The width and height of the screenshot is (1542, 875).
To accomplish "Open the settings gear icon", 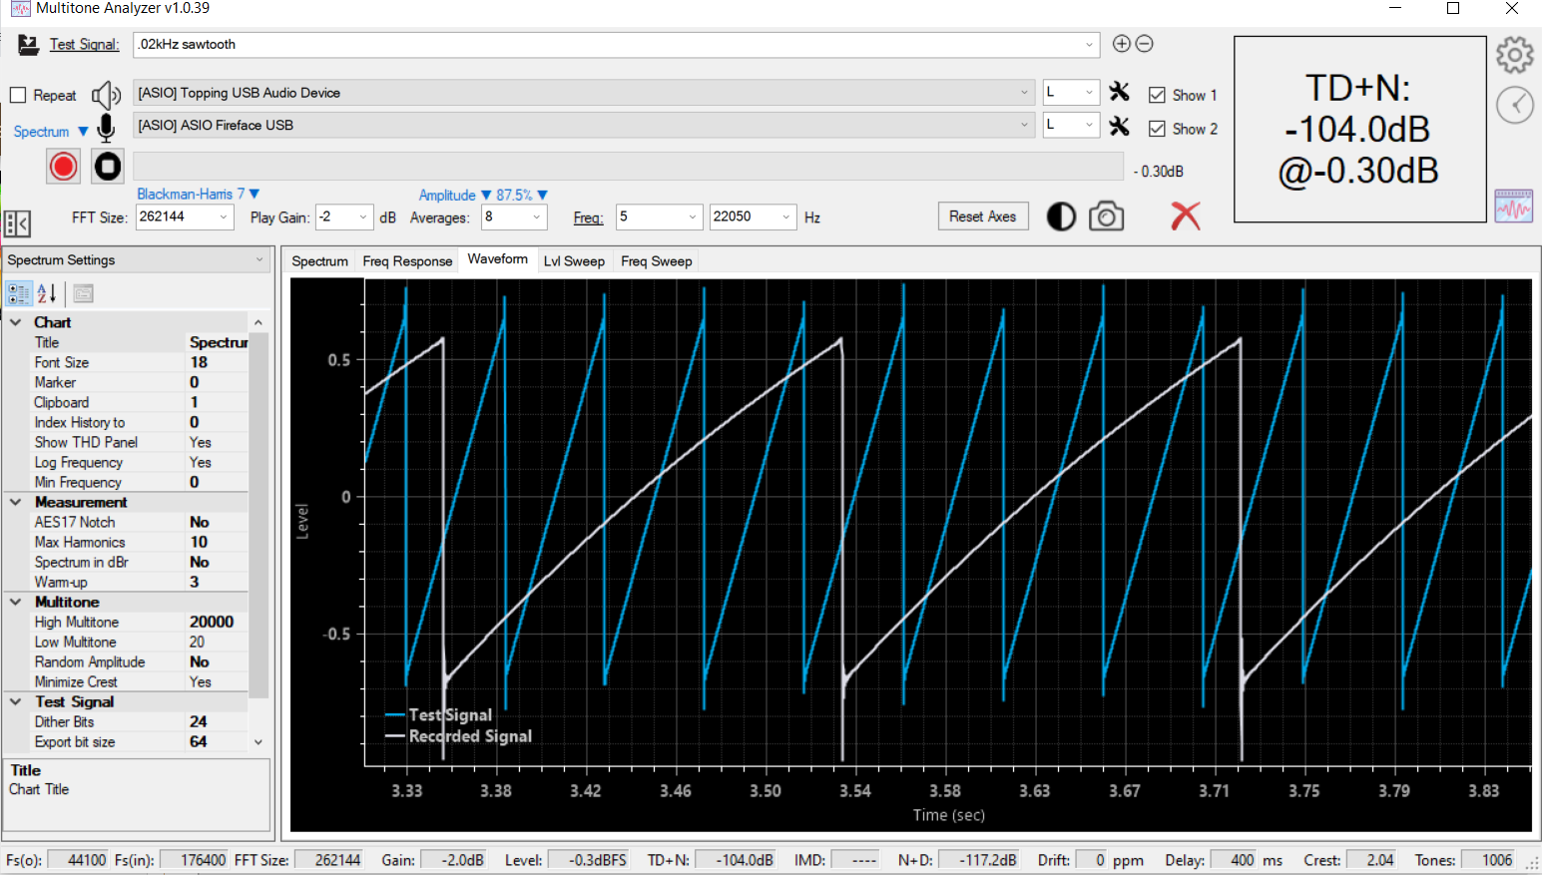I will 1514,55.
